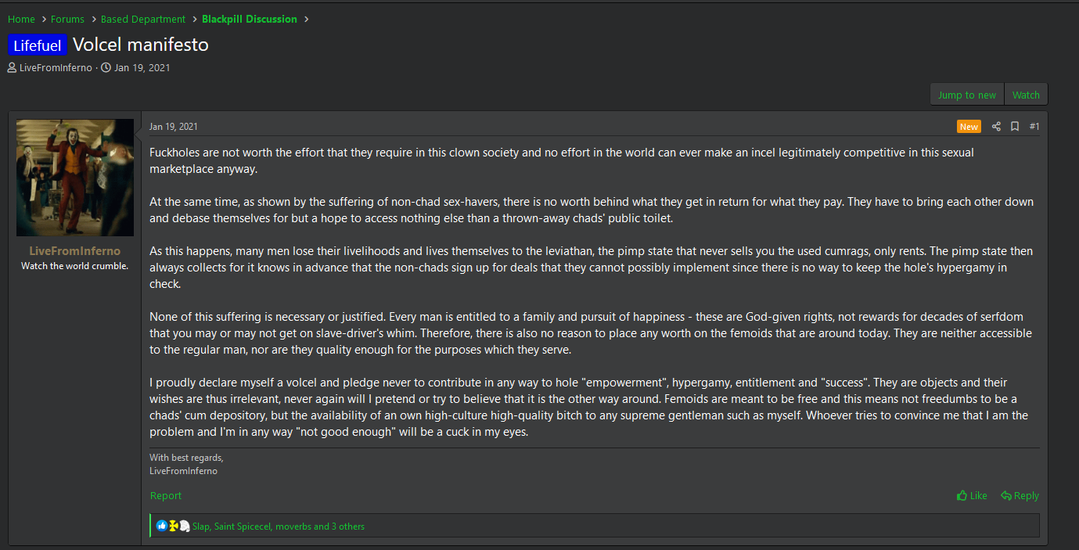The height and width of the screenshot is (550, 1079).
Task: Open the post permalink #1
Action: point(1034,127)
